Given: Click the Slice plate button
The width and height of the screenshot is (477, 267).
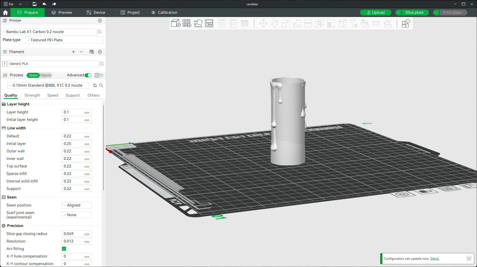Looking at the screenshot, I should point(414,13).
